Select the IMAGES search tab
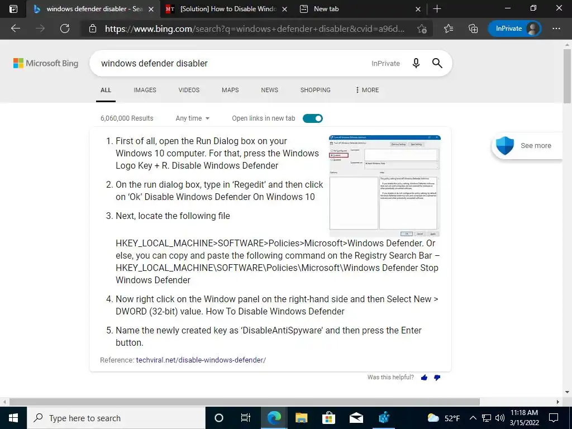 click(145, 90)
